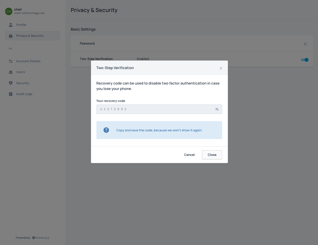Screen dimensions: 318x245
Task: Click the cheli+40@frontegg.com email text
Action: (29, 13)
